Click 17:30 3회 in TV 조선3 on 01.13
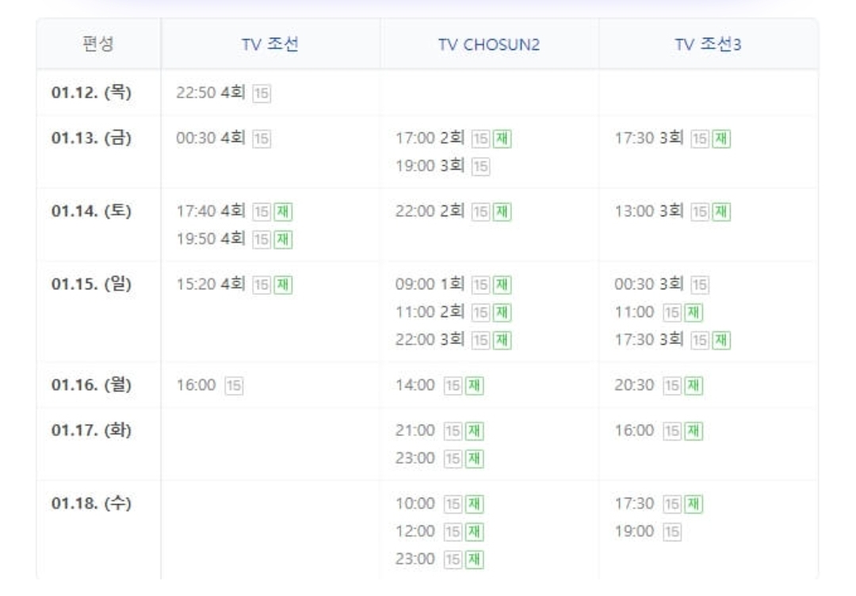Screen dimensions: 856x596 click(x=648, y=138)
